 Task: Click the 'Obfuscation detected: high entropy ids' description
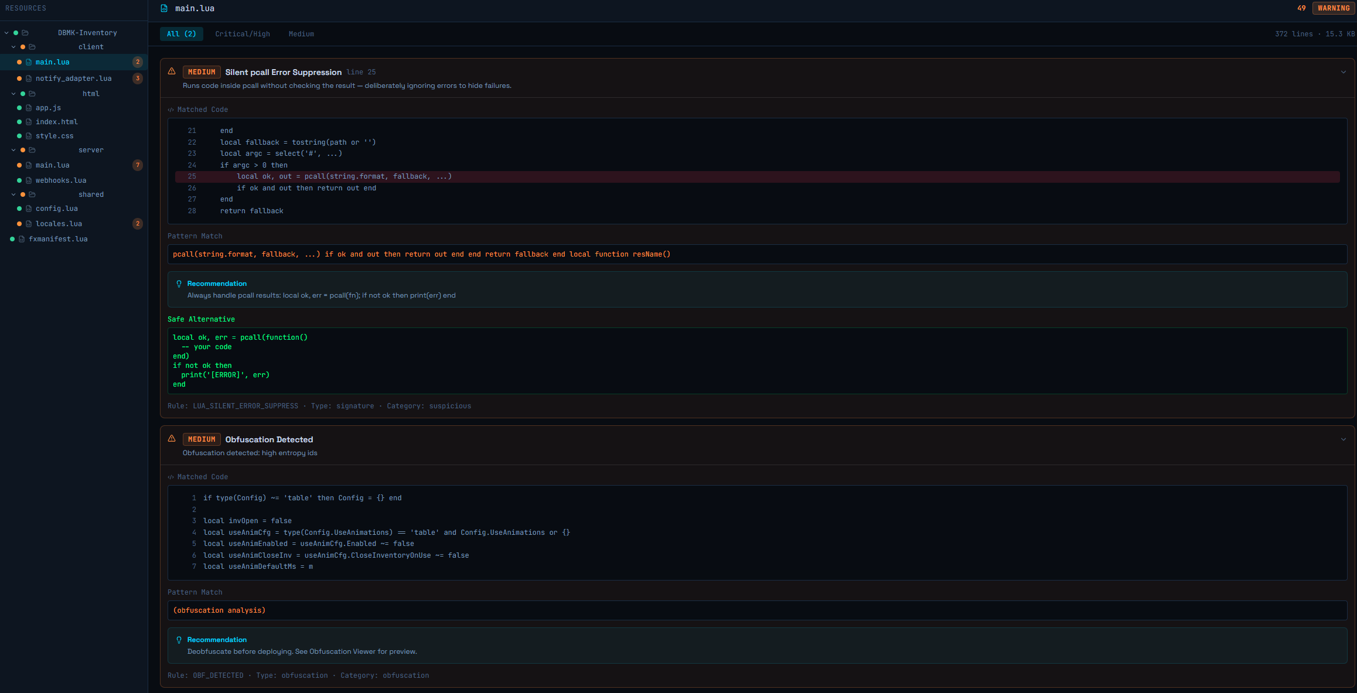[250, 453]
